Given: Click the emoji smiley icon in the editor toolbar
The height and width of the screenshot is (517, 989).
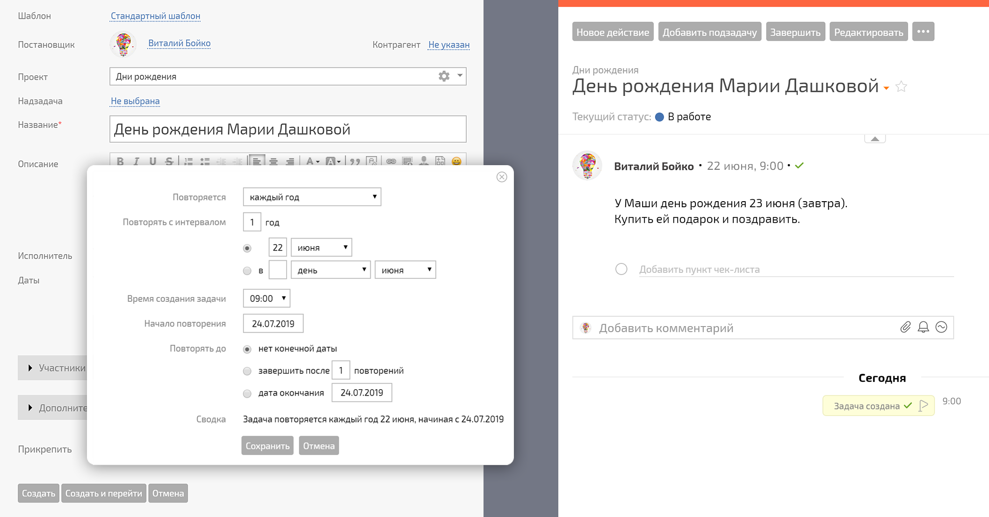Looking at the screenshot, I should [456, 161].
